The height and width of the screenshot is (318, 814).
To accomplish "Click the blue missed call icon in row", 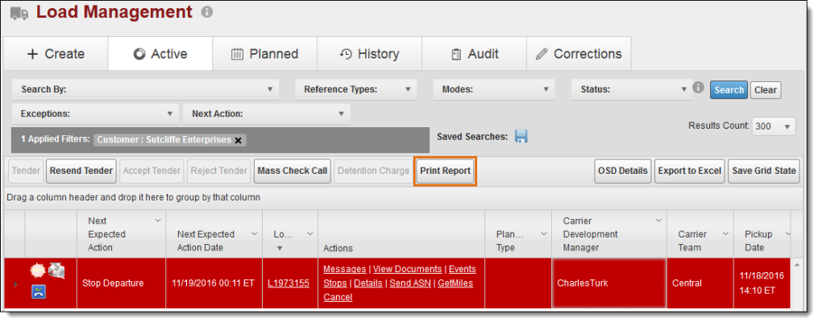I will point(39,292).
